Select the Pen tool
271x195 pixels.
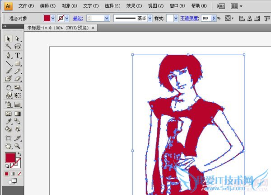point(8,55)
